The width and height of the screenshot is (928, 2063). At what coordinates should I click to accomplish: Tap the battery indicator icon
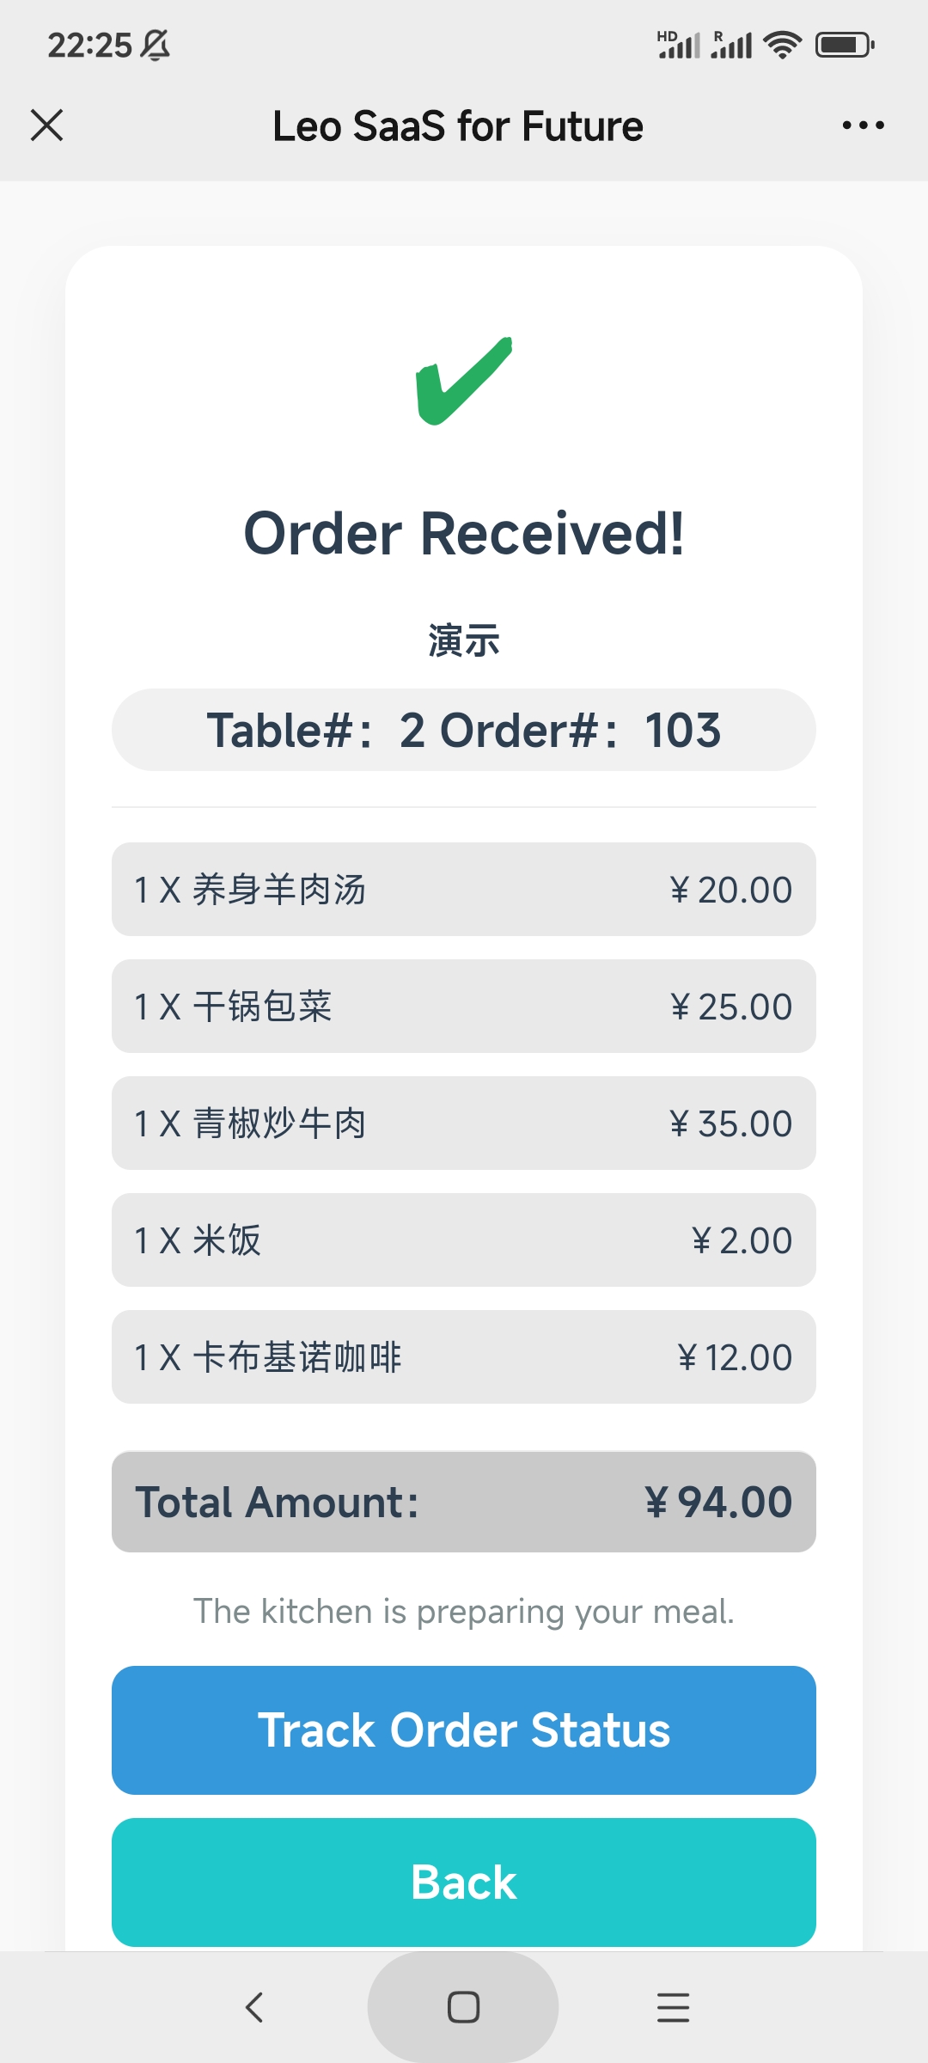pyautogui.click(x=844, y=45)
